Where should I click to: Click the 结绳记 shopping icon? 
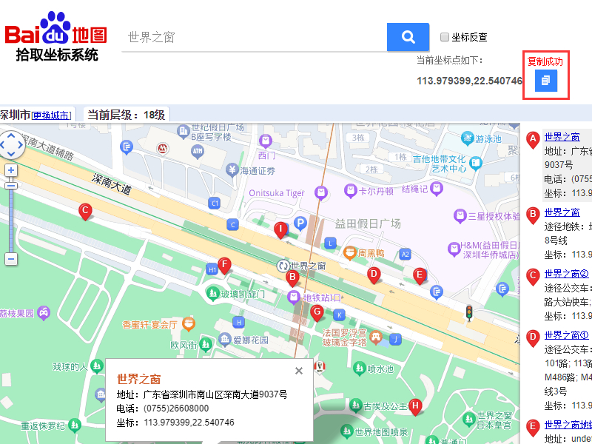[437, 189]
